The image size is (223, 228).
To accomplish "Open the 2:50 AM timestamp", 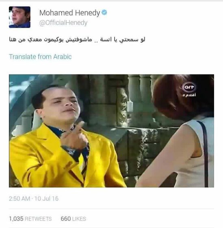I will tap(19, 199).
